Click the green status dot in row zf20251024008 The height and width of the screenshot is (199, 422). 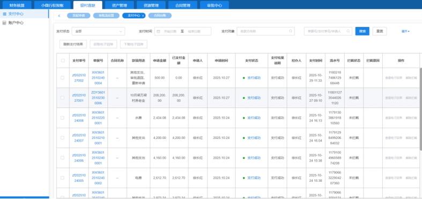coord(244,118)
